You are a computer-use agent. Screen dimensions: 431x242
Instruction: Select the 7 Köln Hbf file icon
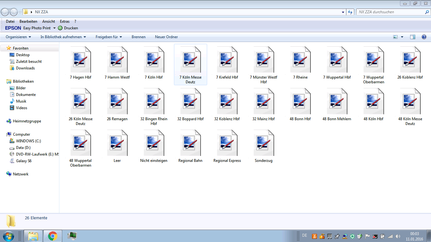154,60
